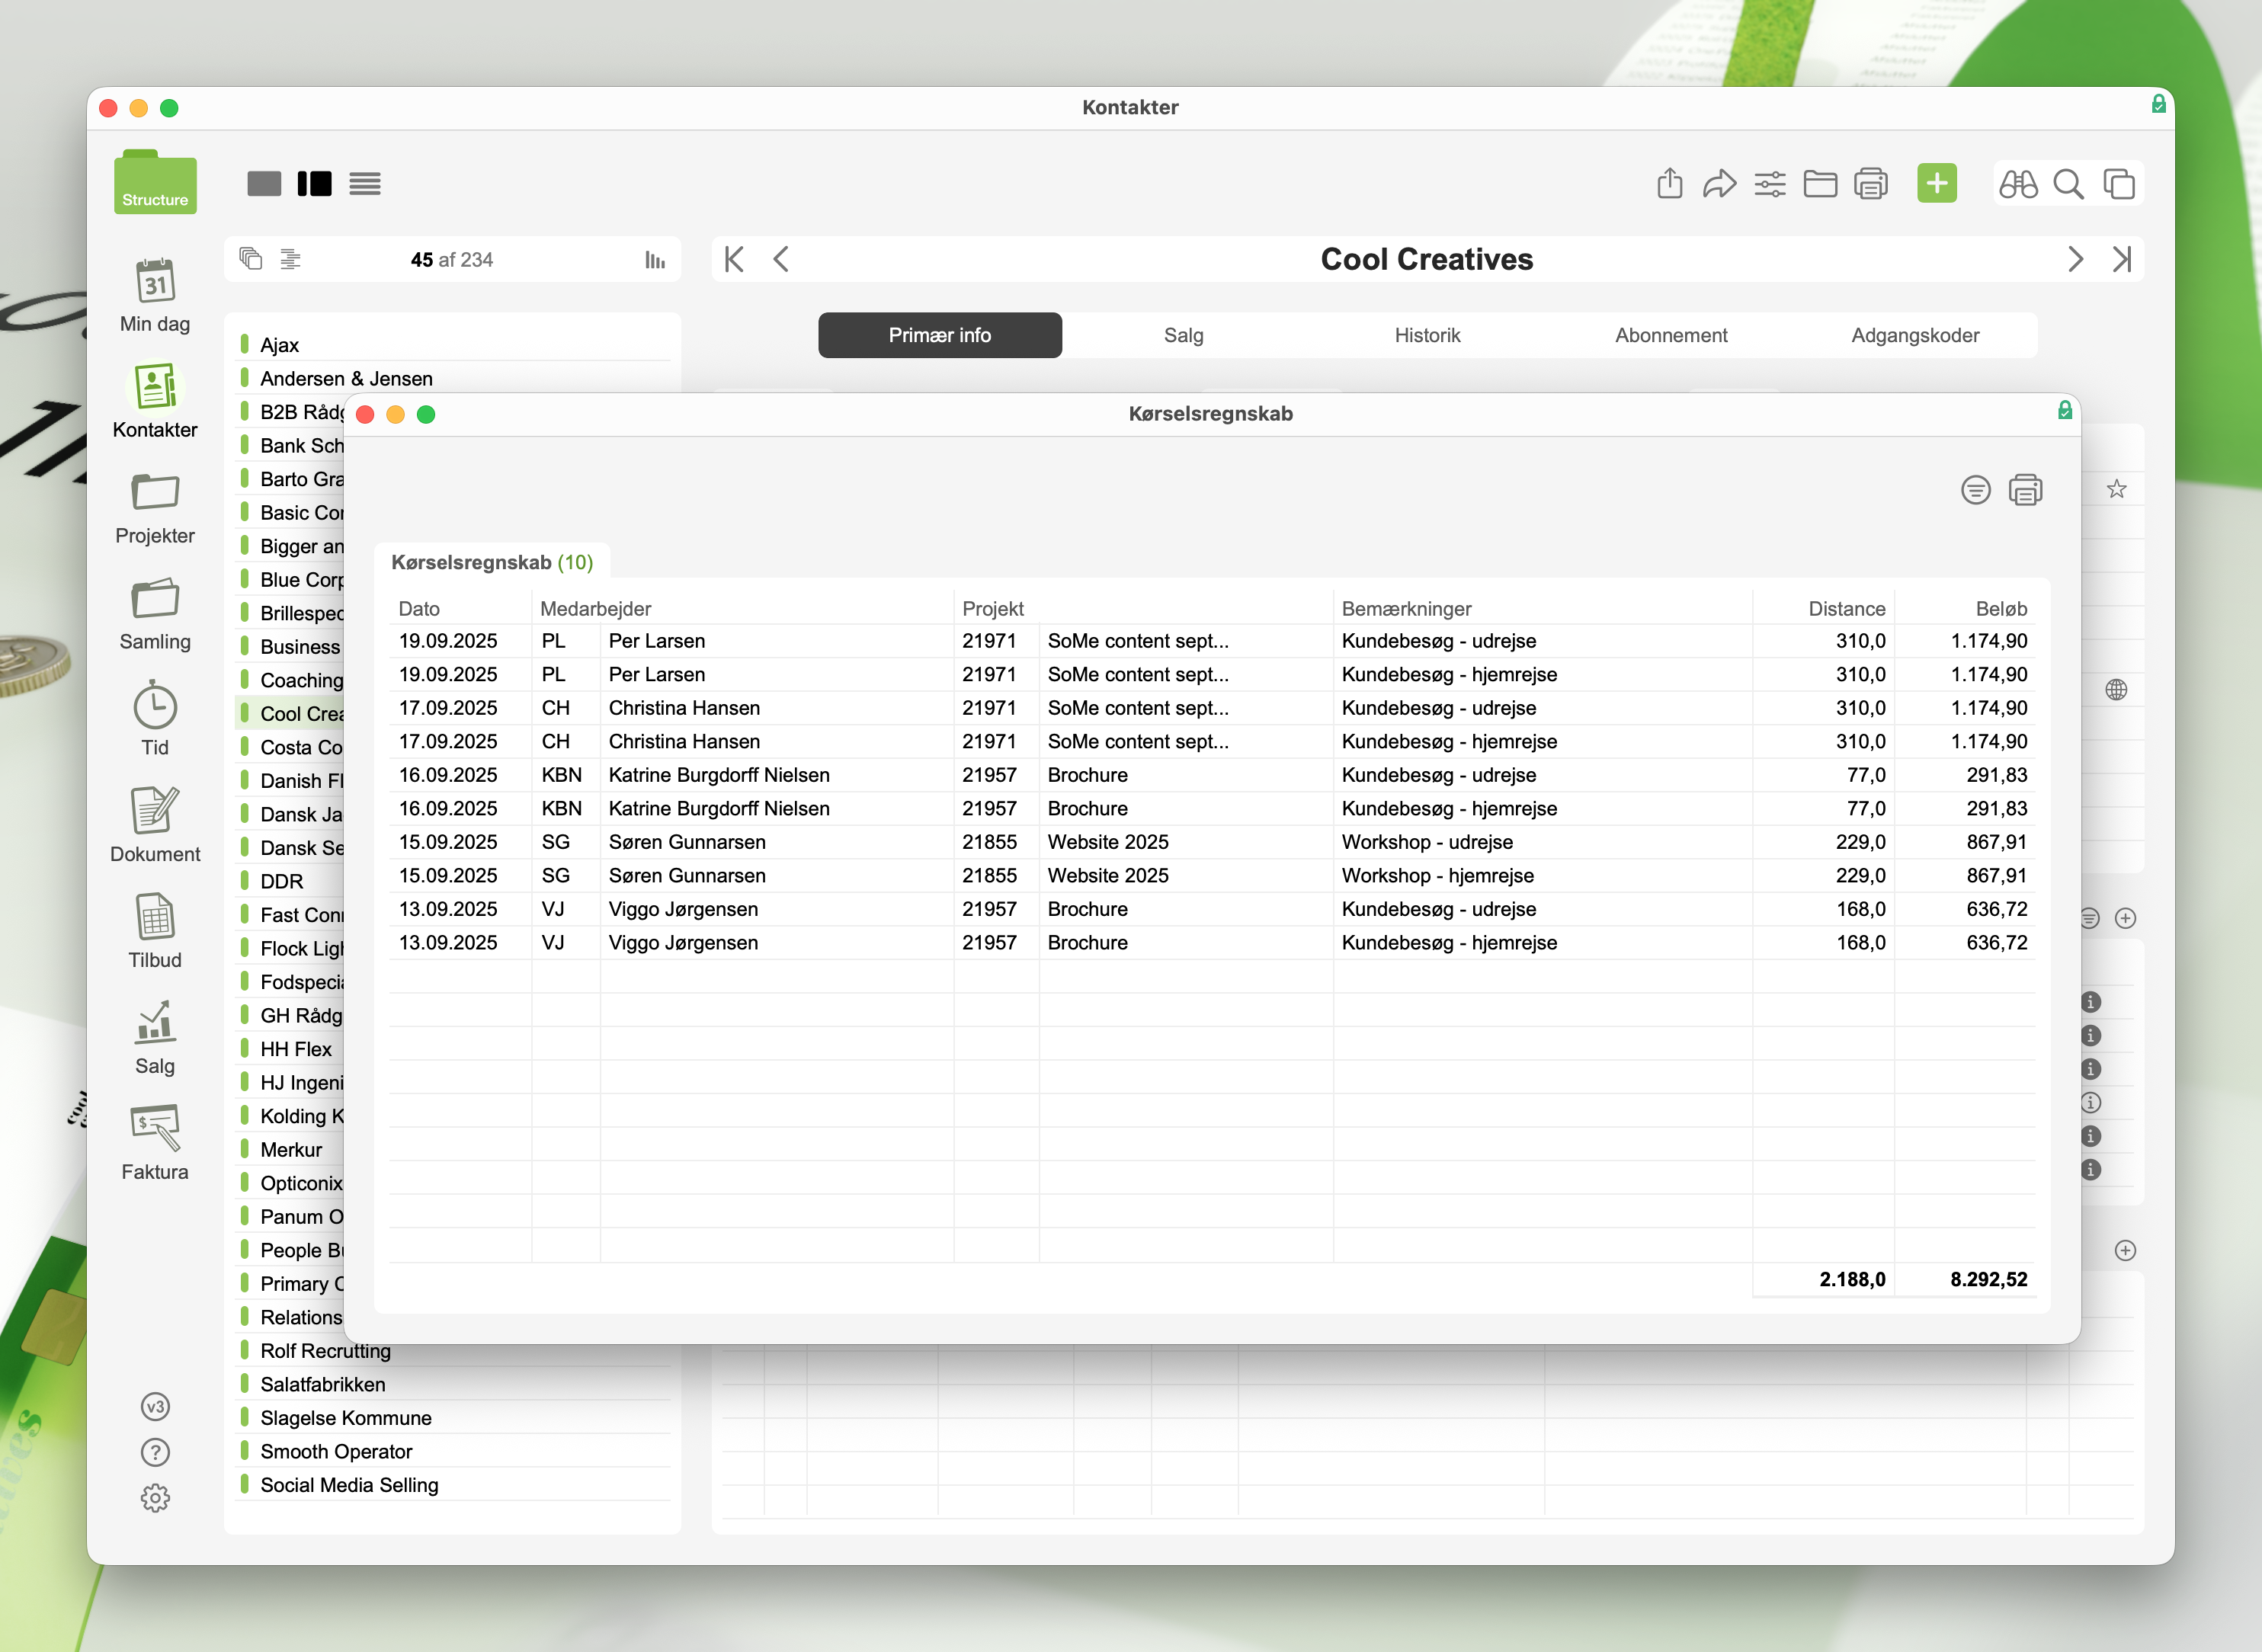Click the Dato column header
Image resolution: width=2262 pixels, height=1652 pixels.
(419, 608)
